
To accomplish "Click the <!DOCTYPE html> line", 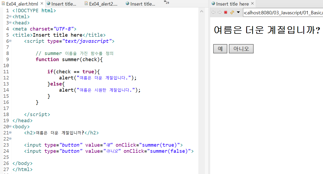I will (x=34, y=11).
